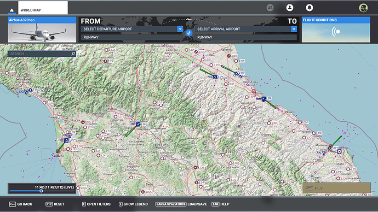Open the Airbus A320neo aircraft selection
The height and width of the screenshot is (212, 378).
coord(42,30)
